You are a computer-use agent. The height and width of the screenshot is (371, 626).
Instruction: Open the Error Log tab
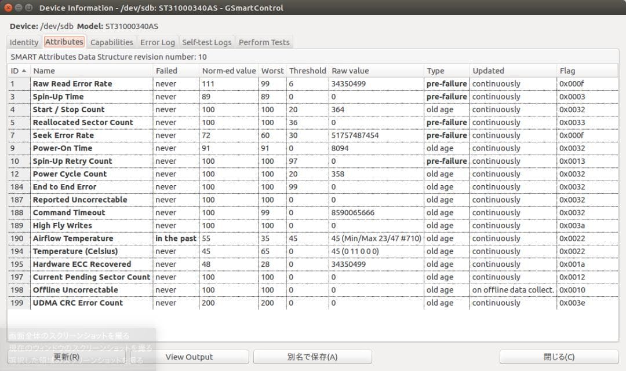(157, 42)
